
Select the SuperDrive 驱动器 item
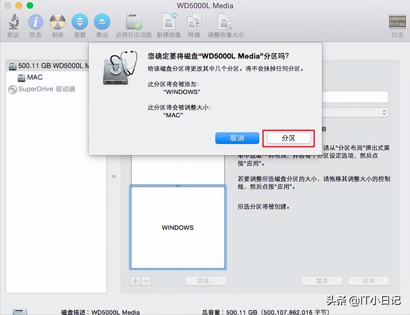pyautogui.click(x=42, y=89)
